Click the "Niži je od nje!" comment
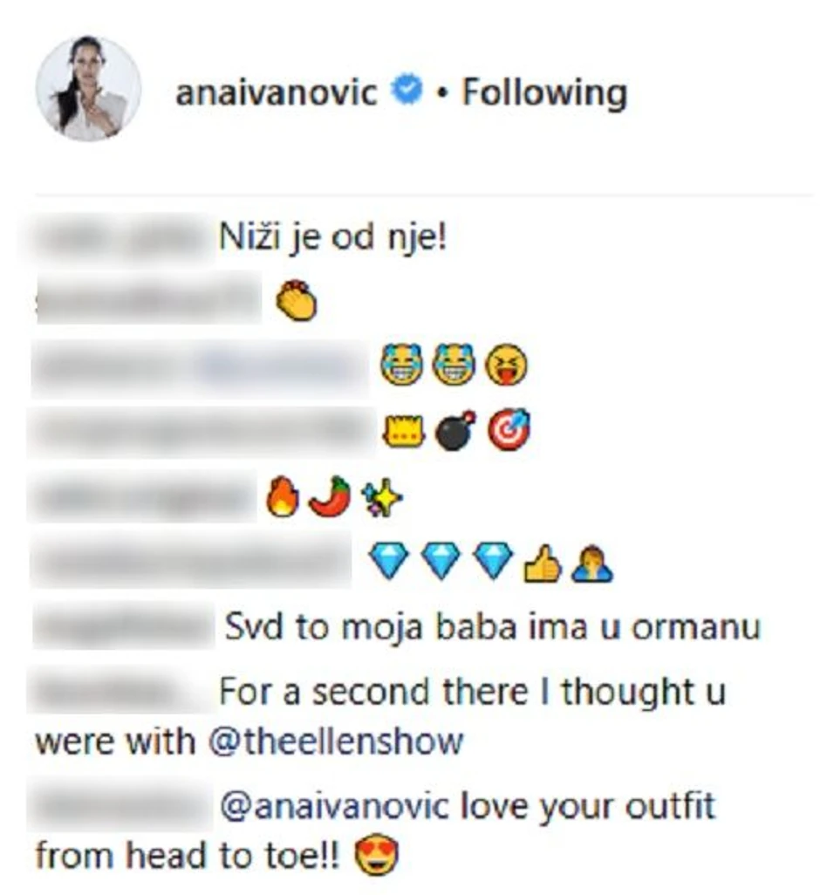 332,237
